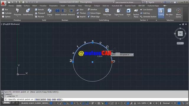Image resolution: width=189 pixels, height=106 pixels.
Task: Create a Section Plane
Action: (136, 13)
